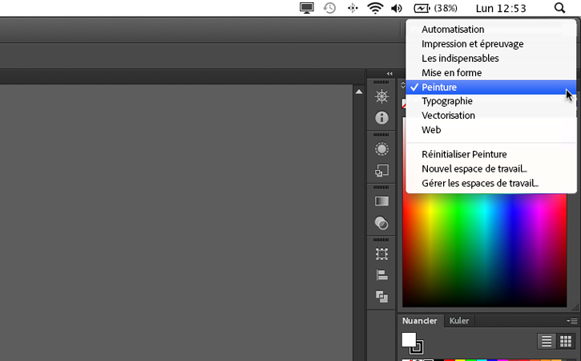Viewport: 581px width, 361px height.
Task: Open the Nuancier panel options menu
Action: pos(572,321)
